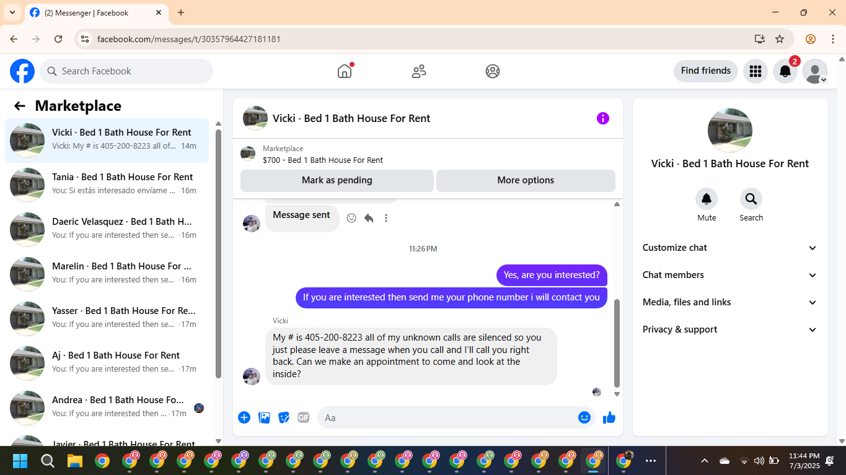Open conversation information purple icon

(603, 118)
